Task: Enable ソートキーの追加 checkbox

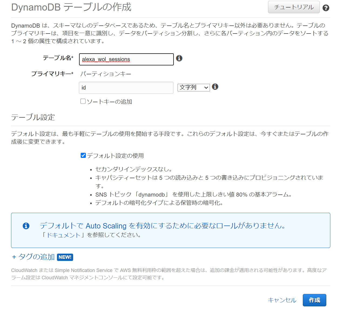Action: click(x=83, y=101)
